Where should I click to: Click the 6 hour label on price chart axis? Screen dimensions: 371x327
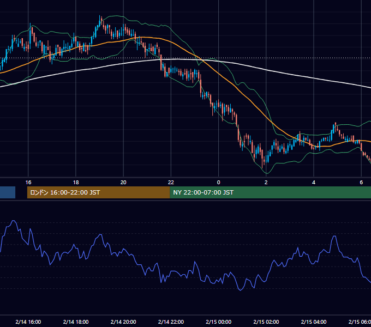361,183
